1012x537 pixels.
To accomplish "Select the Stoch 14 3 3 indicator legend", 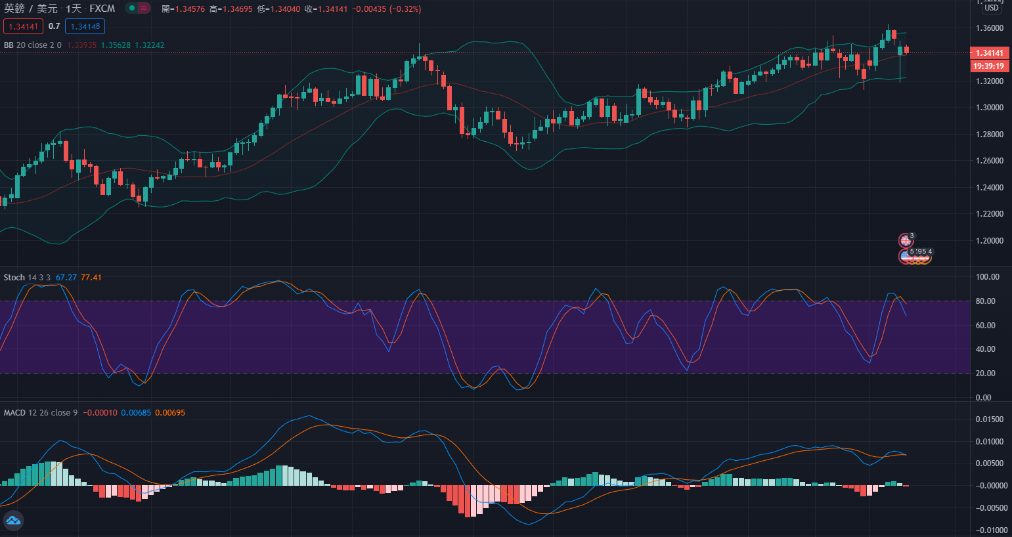I will (x=27, y=278).
